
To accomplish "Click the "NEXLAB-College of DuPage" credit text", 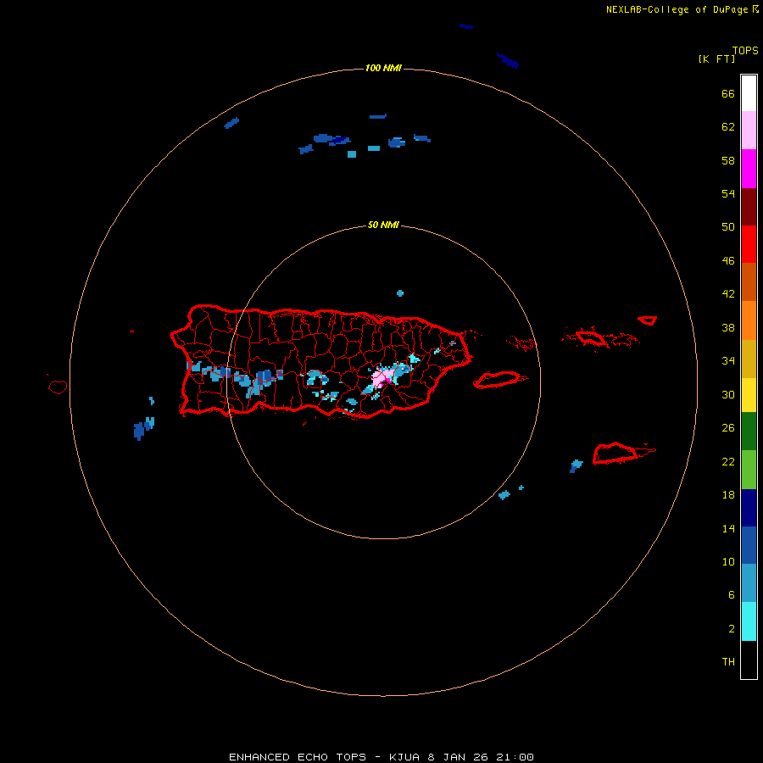I will coord(677,9).
